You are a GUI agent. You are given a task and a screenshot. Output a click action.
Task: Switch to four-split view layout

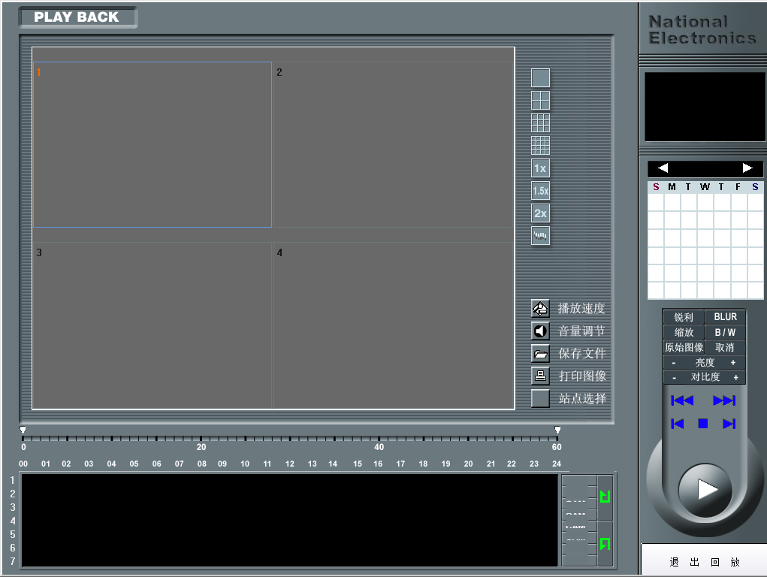tap(540, 101)
